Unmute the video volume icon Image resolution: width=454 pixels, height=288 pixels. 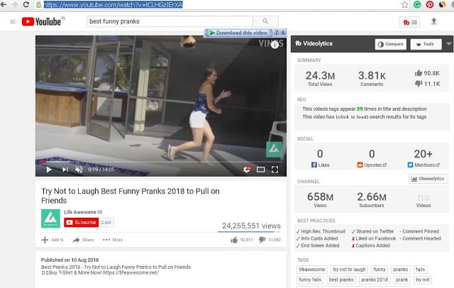click(79, 170)
